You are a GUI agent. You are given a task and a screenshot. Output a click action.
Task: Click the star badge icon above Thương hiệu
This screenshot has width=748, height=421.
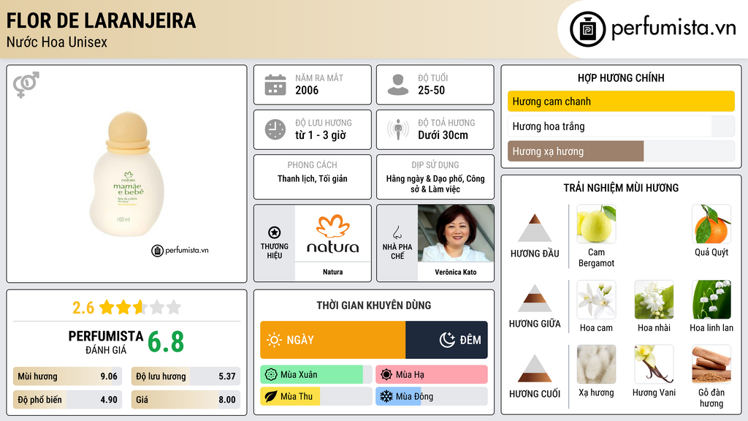[275, 232]
